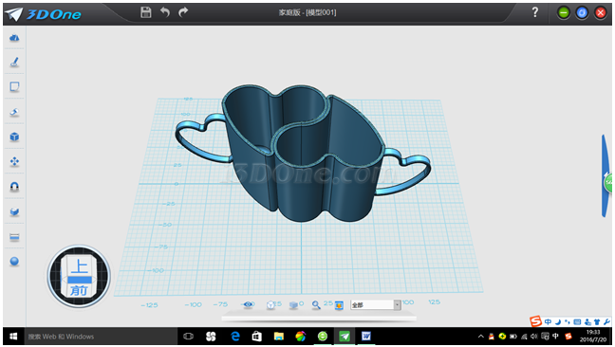
Task: Toggle the solid shaded cube display
Action: click(x=293, y=305)
